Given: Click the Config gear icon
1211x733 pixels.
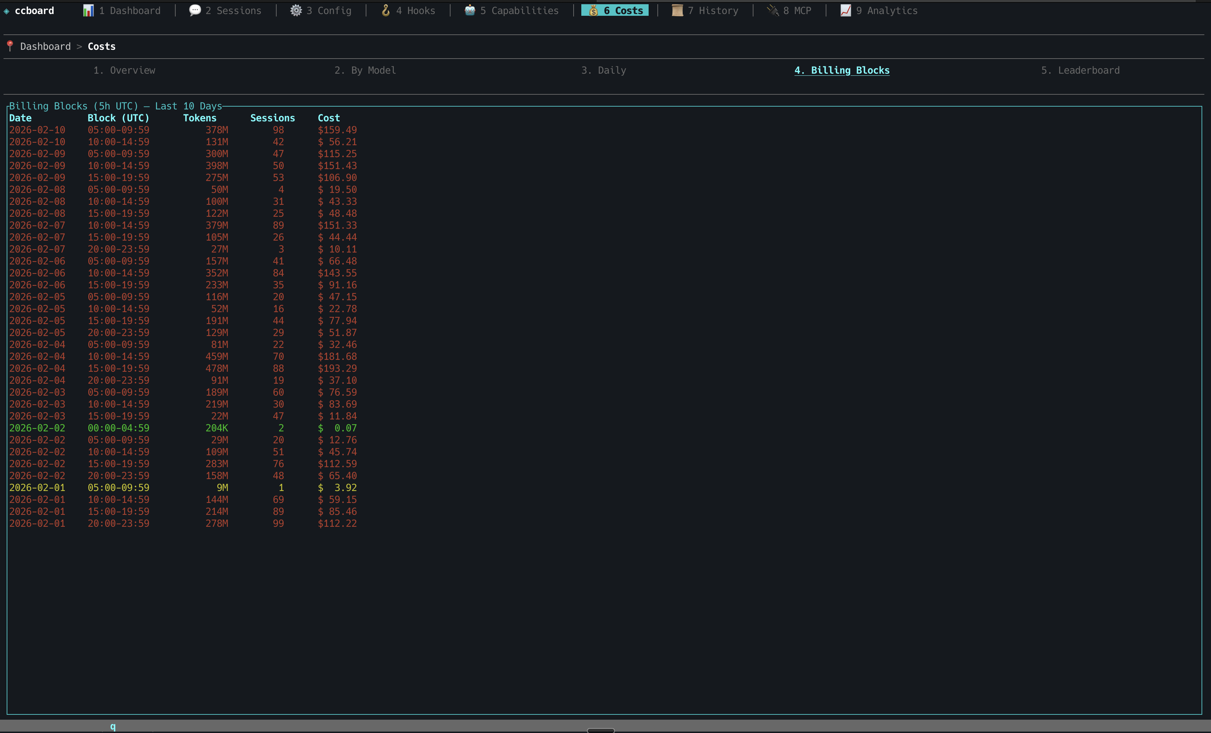Looking at the screenshot, I should click(296, 10).
